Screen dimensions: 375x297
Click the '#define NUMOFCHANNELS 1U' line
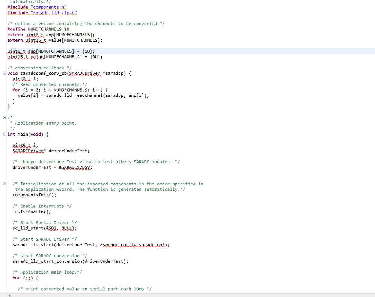click(x=38, y=29)
